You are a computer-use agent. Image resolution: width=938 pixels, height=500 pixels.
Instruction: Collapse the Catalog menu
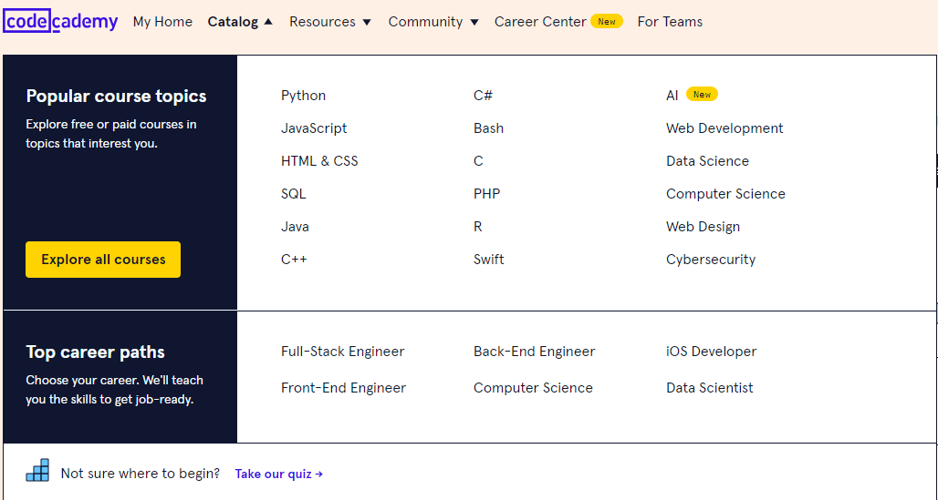240,22
